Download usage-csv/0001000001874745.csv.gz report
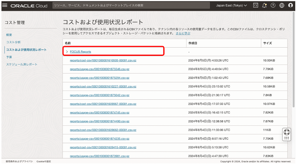This screenshot has height=164, width=297. click(100, 113)
